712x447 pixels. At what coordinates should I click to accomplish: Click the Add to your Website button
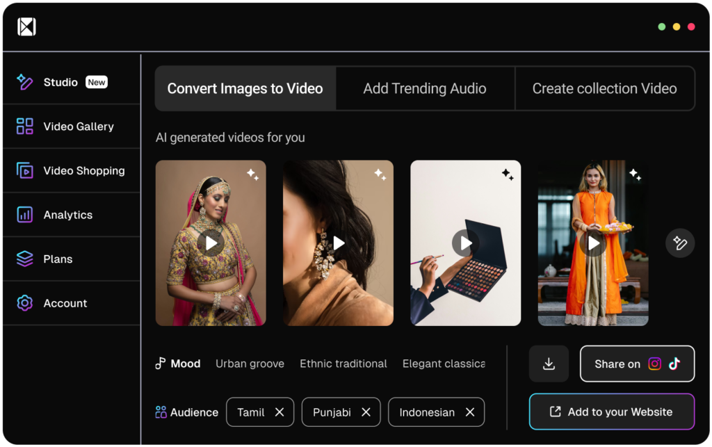[612, 412]
